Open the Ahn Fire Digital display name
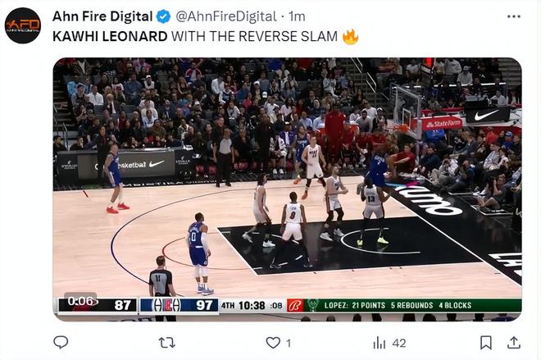541x360 pixels. coord(102,16)
